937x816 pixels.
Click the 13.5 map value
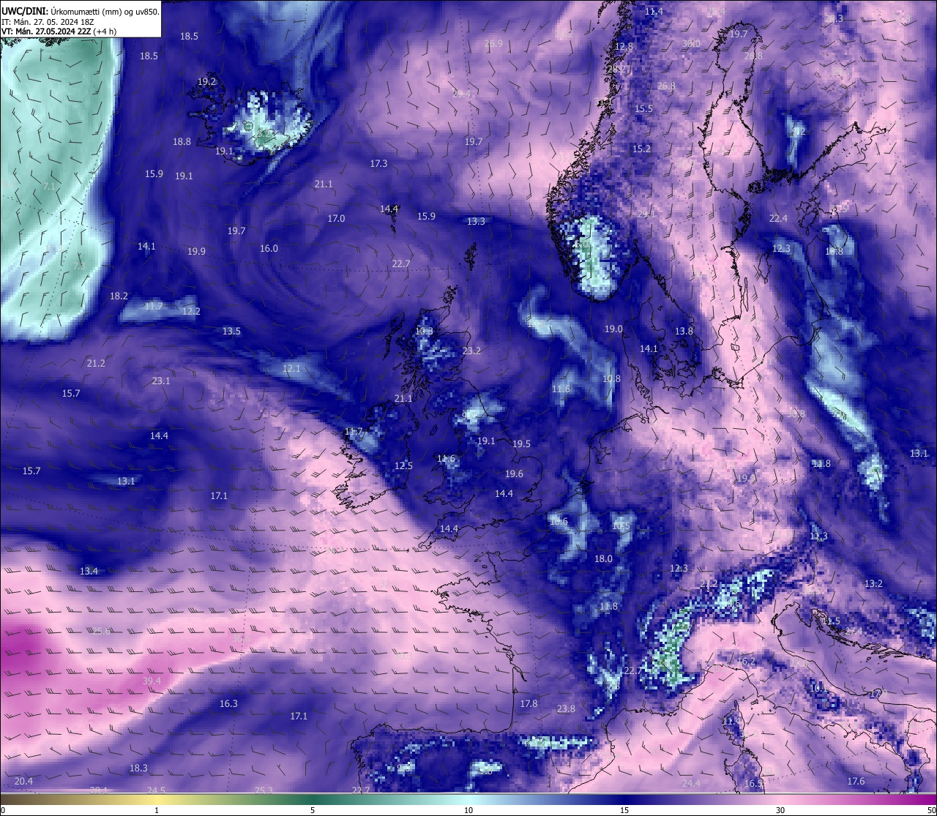point(231,331)
